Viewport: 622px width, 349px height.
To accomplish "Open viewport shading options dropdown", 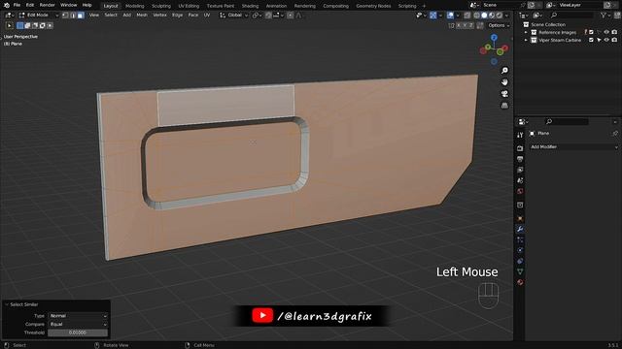I will coord(506,16).
